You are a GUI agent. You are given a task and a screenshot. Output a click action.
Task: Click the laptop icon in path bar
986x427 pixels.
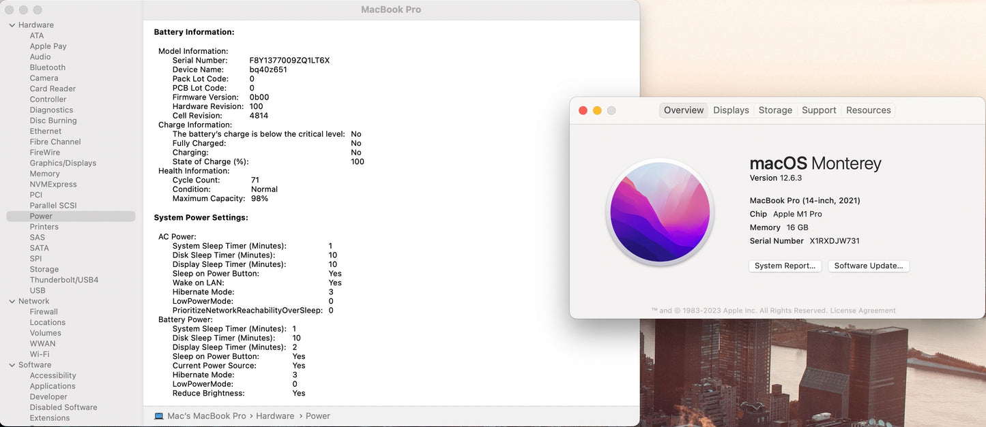click(x=159, y=416)
